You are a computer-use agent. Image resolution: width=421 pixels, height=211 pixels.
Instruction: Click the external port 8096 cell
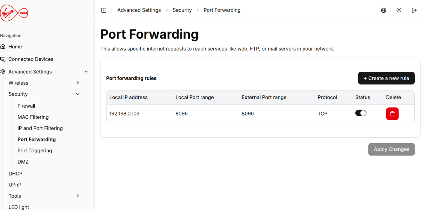(x=248, y=114)
